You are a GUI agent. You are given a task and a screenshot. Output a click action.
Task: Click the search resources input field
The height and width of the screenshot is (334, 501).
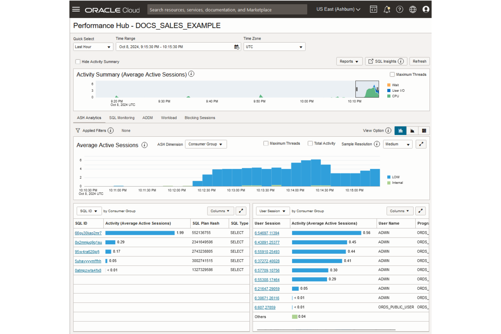(x=227, y=9)
